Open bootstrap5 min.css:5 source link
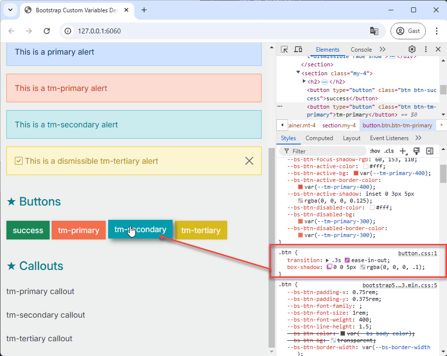The height and width of the screenshot is (356, 447). tap(400, 285)
